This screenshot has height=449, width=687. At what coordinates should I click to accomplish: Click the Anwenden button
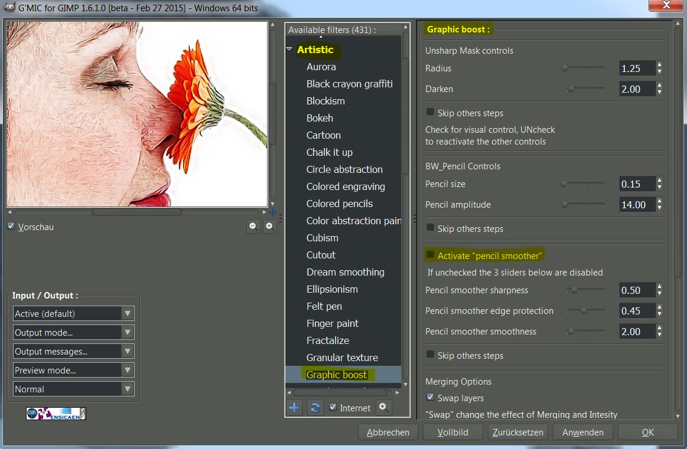(582, 432)
